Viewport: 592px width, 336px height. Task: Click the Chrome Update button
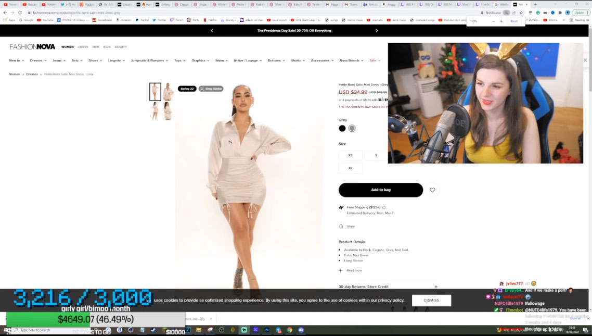[x=581, y=13]
